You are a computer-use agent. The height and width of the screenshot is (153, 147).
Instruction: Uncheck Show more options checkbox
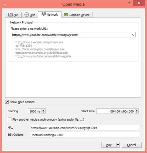(x=7, y=102)
